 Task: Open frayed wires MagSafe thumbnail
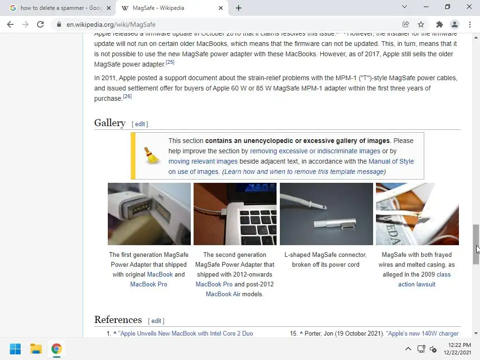[417, 214]
